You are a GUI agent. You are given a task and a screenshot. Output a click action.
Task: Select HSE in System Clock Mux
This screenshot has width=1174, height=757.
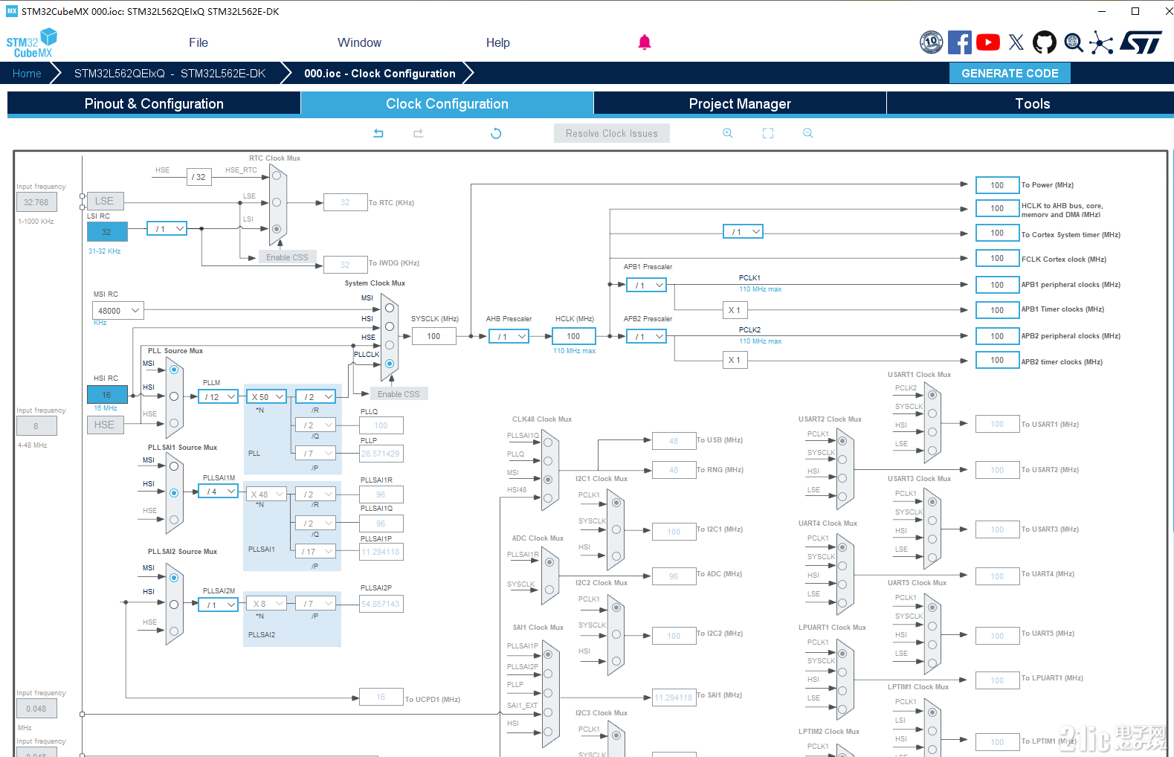pyautogui.click(x=390, y=345)
